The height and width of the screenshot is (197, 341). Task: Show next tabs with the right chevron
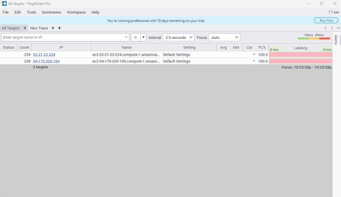[x=332, y=28]
